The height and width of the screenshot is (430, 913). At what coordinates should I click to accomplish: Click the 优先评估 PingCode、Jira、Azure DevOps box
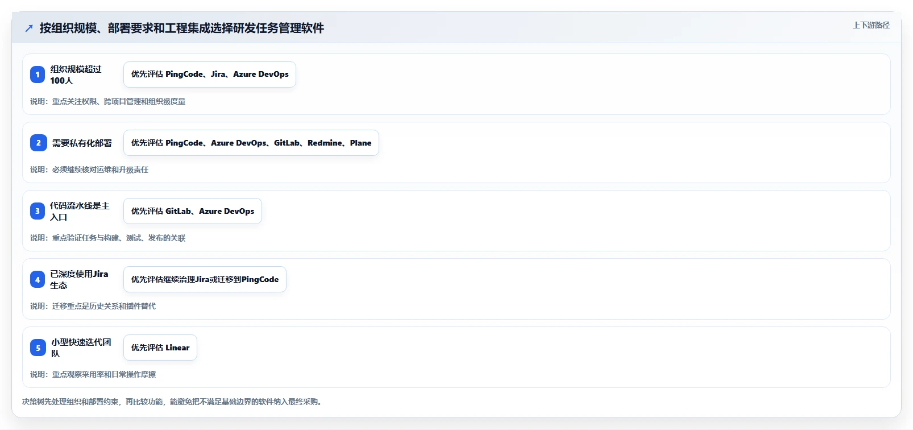click(210, 75)
